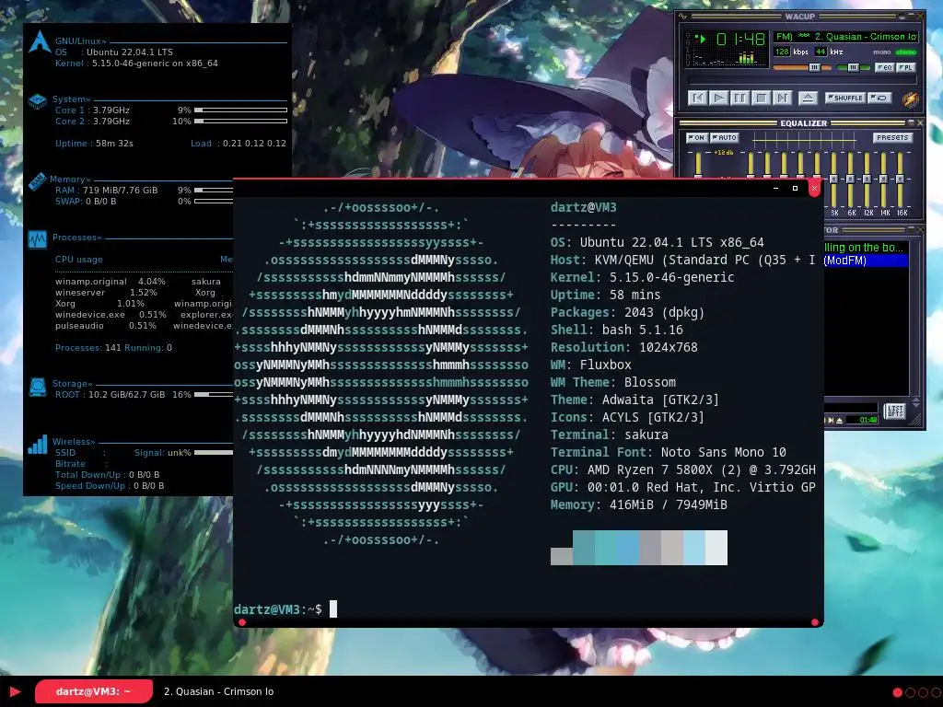This screenshot has height=707, width=943.
Task: Toggle SHUFFLE in WACUP
Action: coord(845,98)
